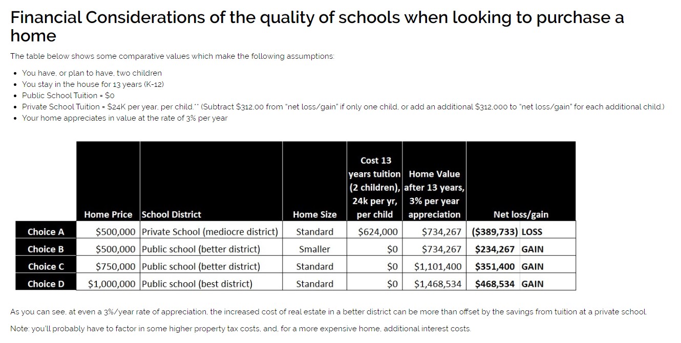This screenshot has height=343, width=681.
Task: Click the $1,468,534 home value cell
Action: point(438,284)
